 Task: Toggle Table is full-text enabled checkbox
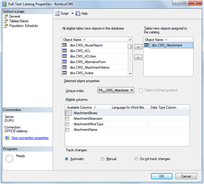[x=141, y=91]
